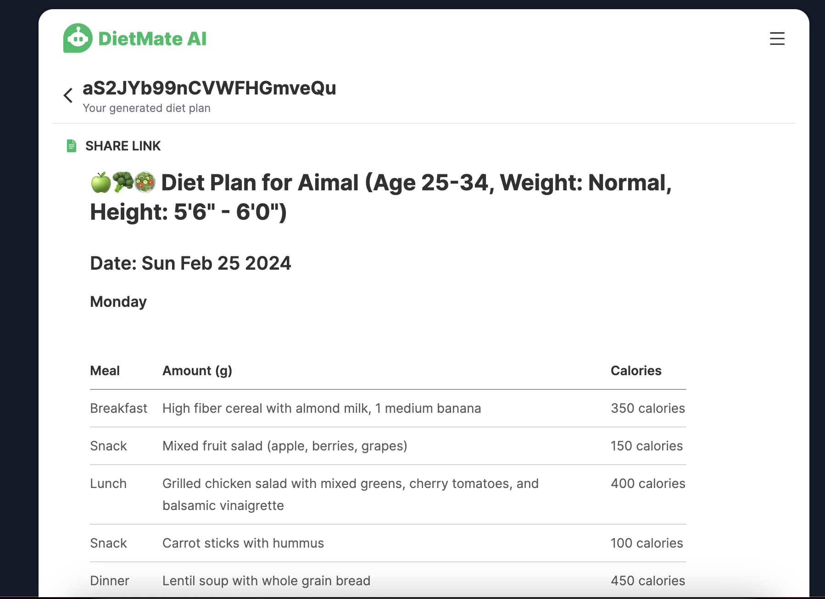Click the salad bowl emoji in heading
Viewport: 825px width, 599px height.
145,183
